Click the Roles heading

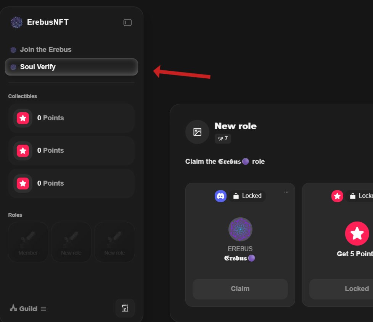[15, 215]
